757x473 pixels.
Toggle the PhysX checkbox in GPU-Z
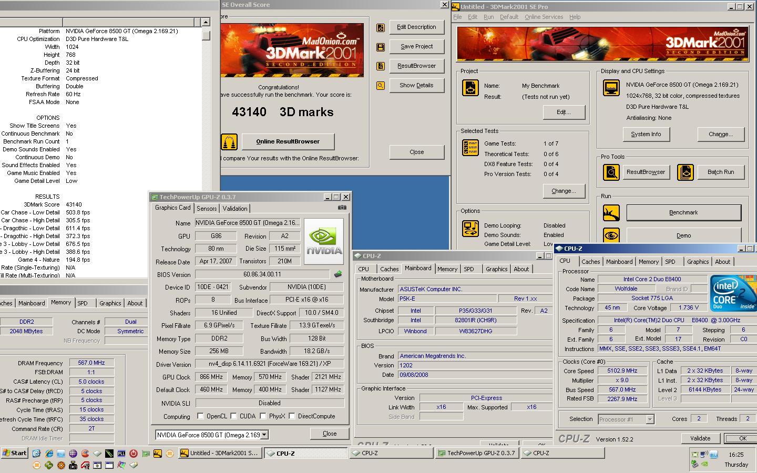pyautogui.click(x=263, y=416)
